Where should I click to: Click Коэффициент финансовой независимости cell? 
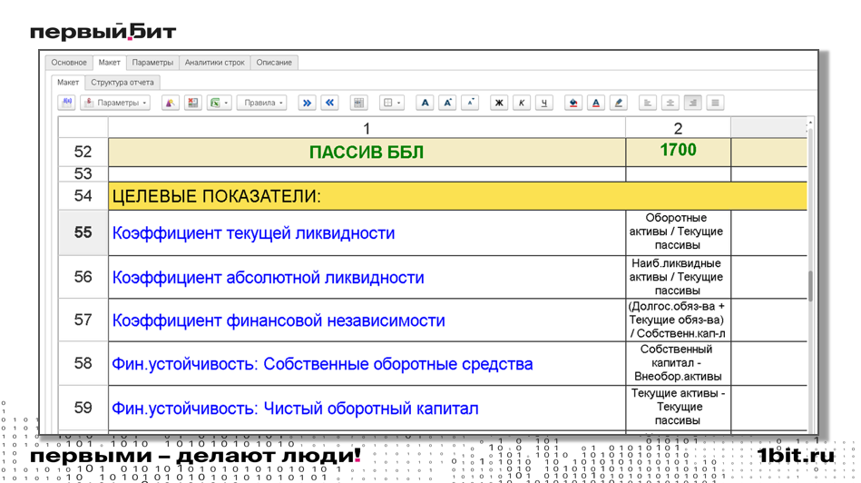coord(367,320)
